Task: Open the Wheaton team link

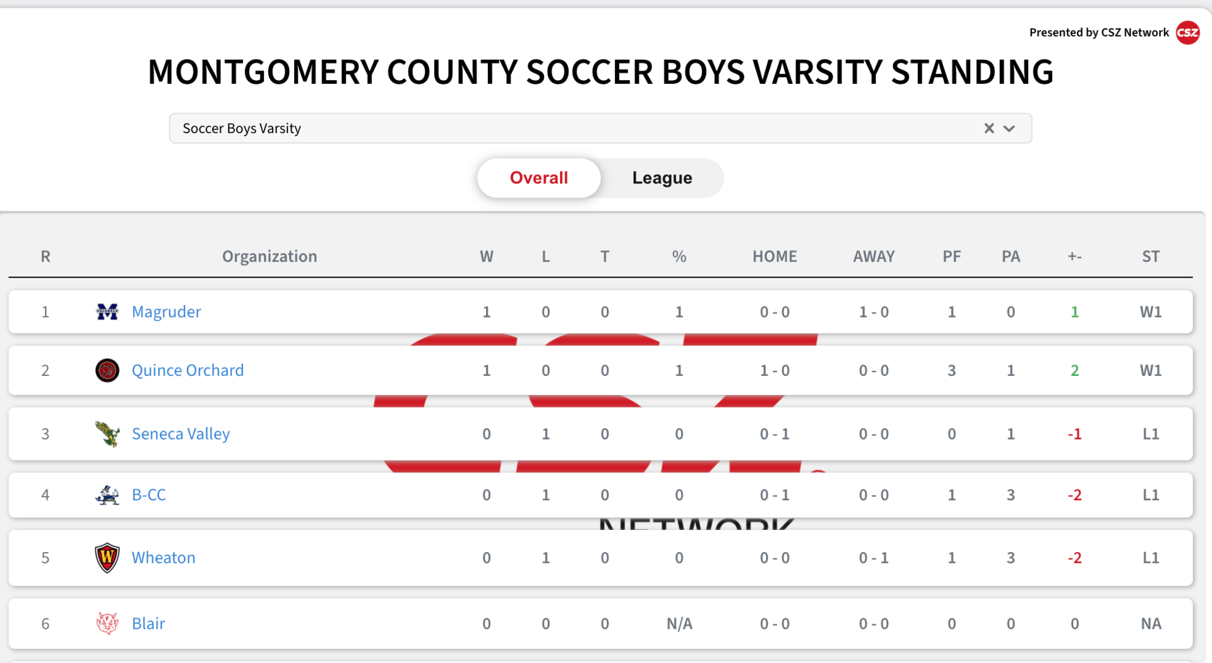Action: [163, 558]
